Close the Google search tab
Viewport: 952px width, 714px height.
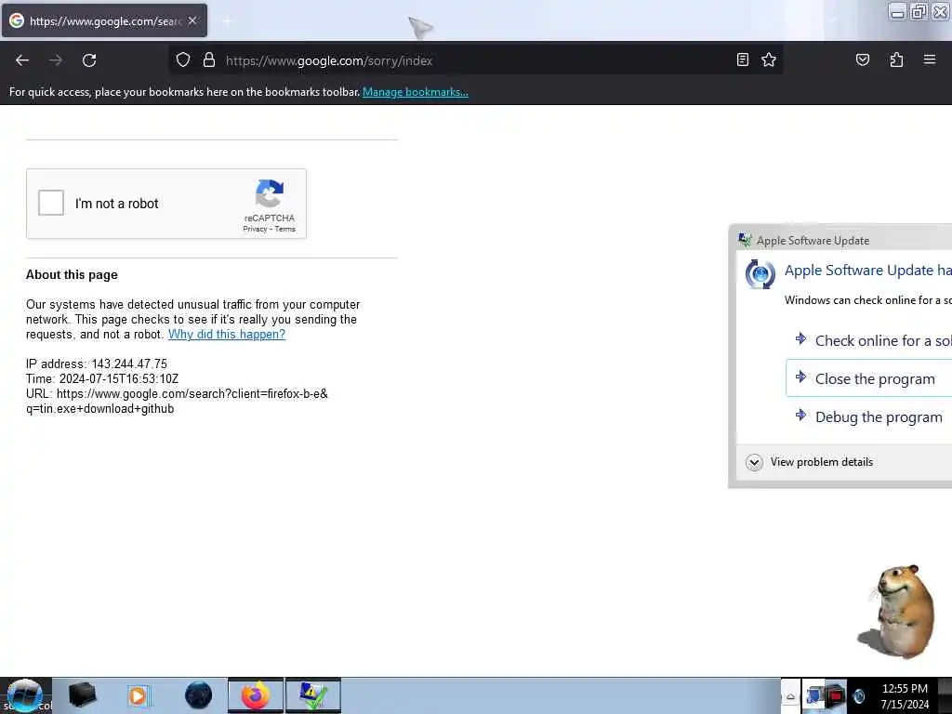click(192, 20)
